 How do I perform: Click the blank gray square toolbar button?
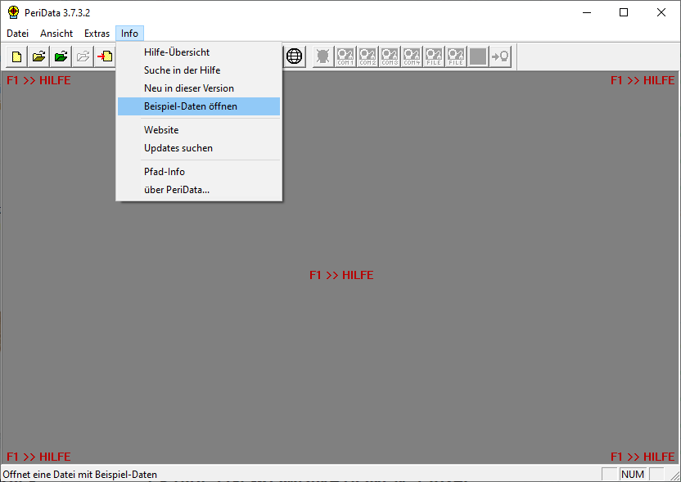478,56
